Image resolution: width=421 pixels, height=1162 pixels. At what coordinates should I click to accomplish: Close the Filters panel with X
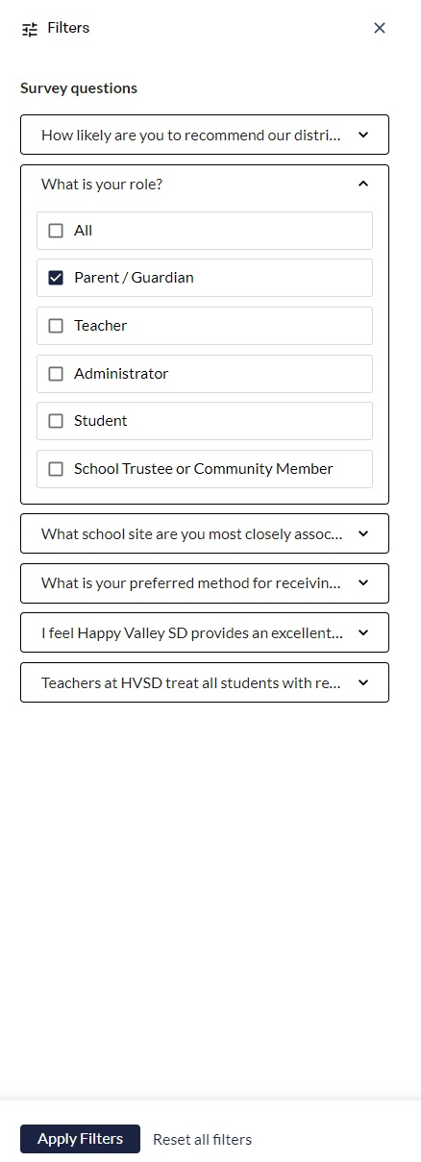pos(380,28)
